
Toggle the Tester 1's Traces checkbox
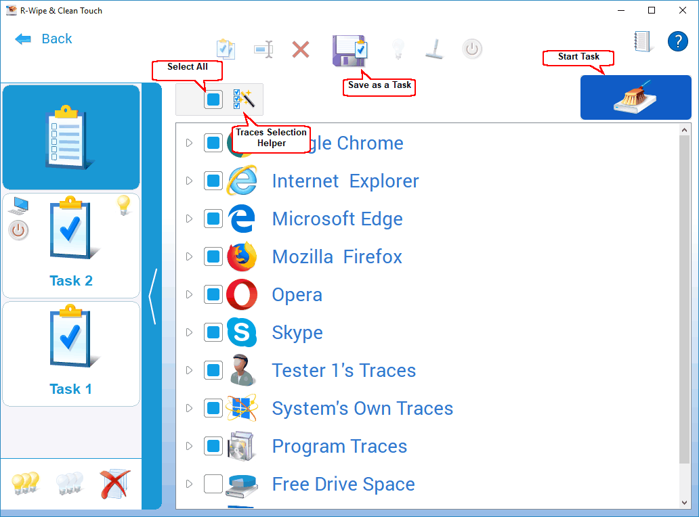click(213, 370)
